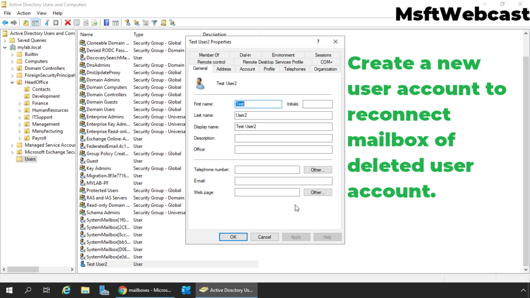Click the Windows Start button
The image size is (530, 298).
pos(9,290)
